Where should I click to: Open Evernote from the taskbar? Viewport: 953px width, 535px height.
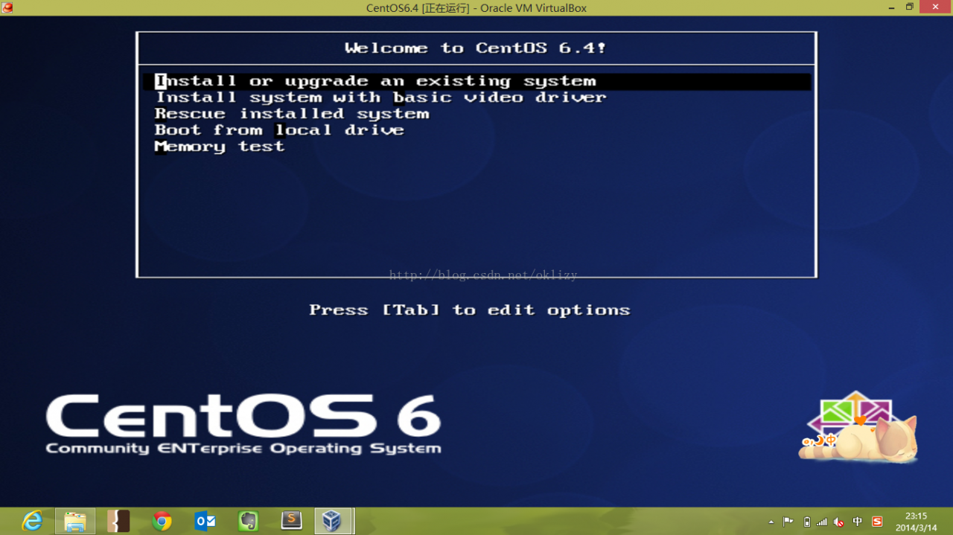coord(248,521)
